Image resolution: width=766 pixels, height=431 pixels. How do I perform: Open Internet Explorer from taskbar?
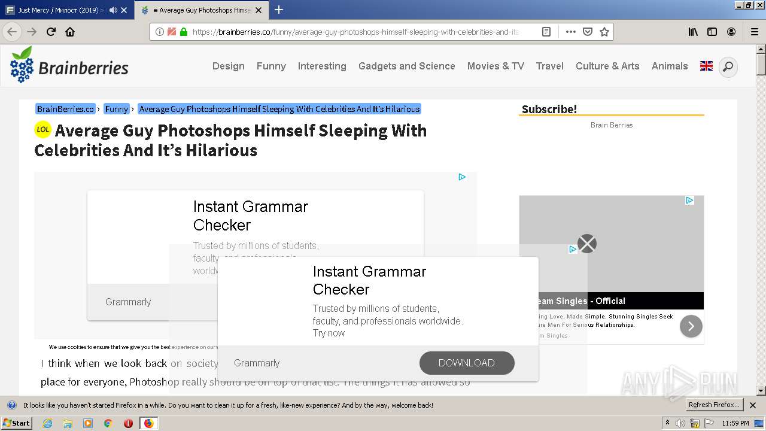point(47,423)
